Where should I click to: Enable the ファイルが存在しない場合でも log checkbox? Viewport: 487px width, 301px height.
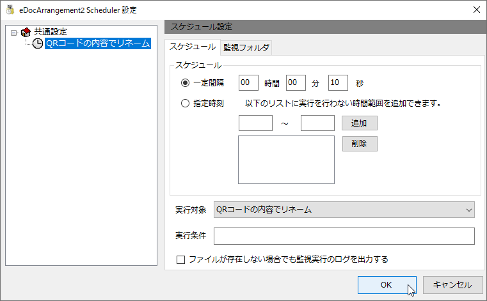180,259
